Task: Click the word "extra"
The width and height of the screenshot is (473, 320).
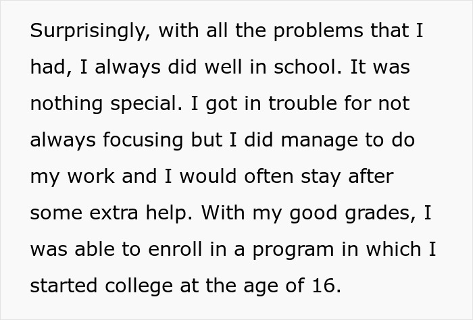Action: pyautogui.click(x=114, y=213)
